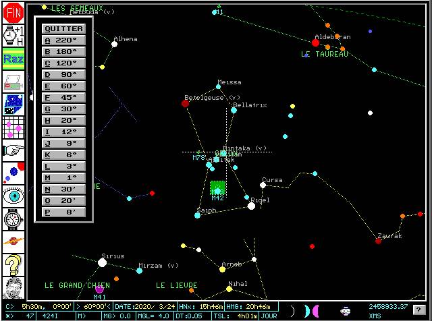Click the yellow question mark help icon
This screenshot has width=432, height=321.
13,265
